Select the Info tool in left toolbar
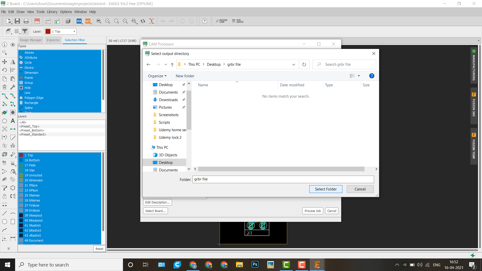This screenshot has width=482, height=271. click(x=5, y=45)
